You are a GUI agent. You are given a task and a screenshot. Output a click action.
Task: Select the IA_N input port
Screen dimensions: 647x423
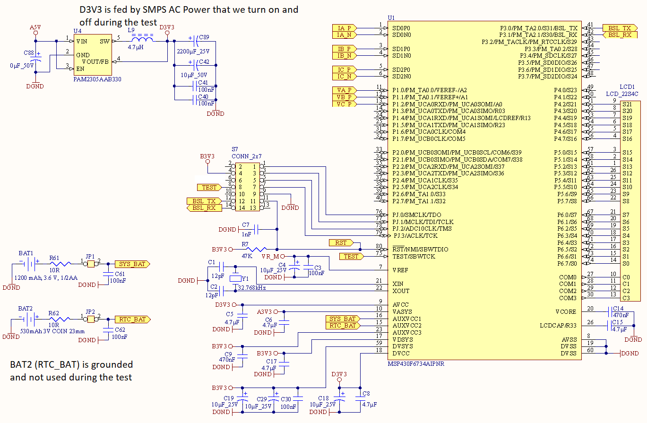click(345, 35)
